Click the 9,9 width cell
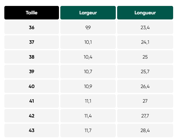The height and width of the screenshot is (138, 178). [88, 28]
